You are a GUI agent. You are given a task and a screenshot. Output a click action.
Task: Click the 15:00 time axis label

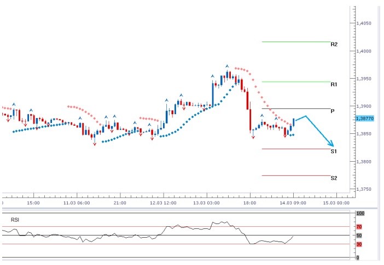point(33,203)
